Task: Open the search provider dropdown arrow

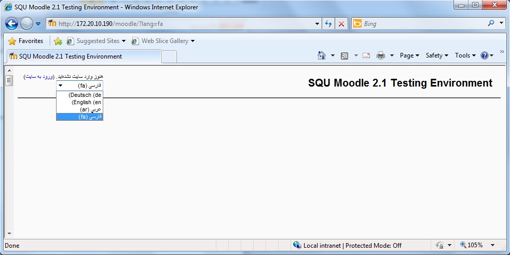Action: (501, 23)
